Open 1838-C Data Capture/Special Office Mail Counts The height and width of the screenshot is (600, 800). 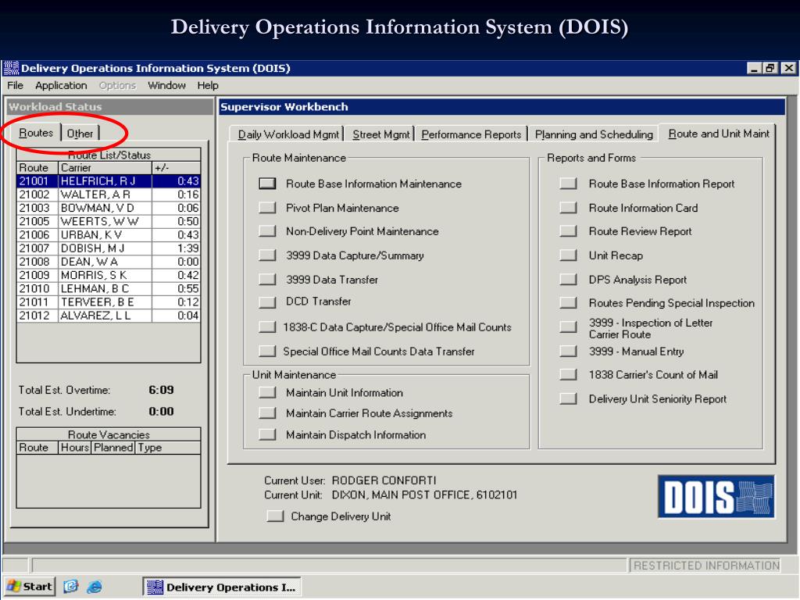point(267,327)
